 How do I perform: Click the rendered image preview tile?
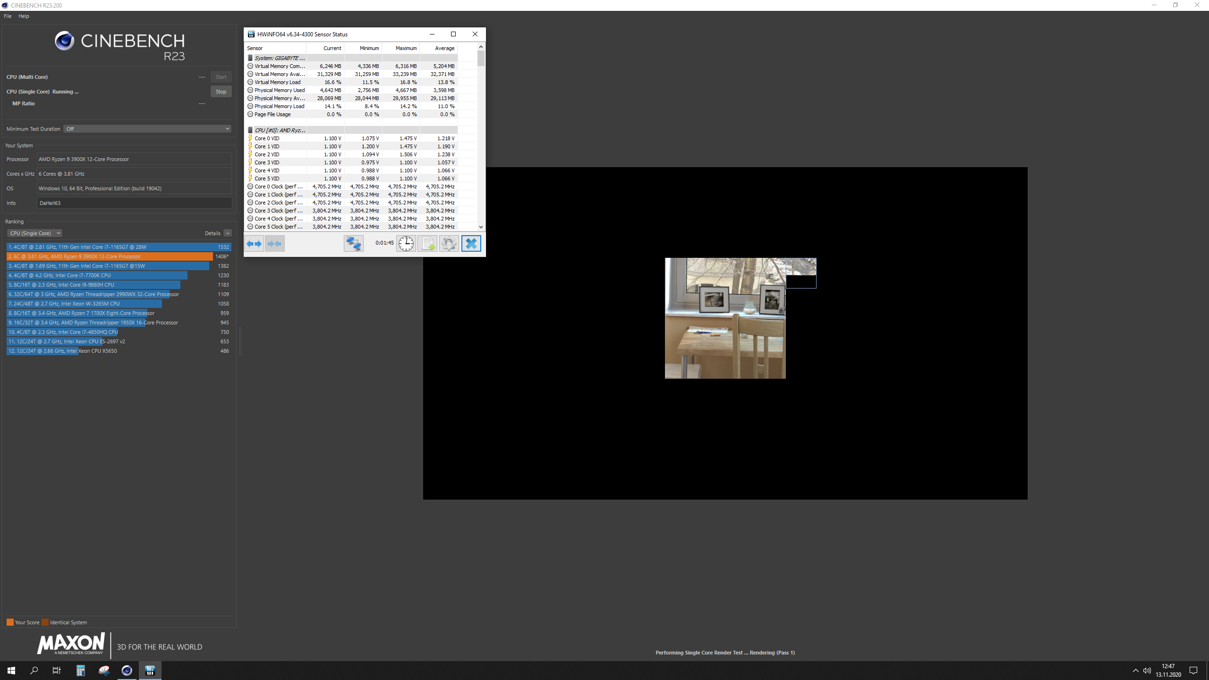point(725,318)
